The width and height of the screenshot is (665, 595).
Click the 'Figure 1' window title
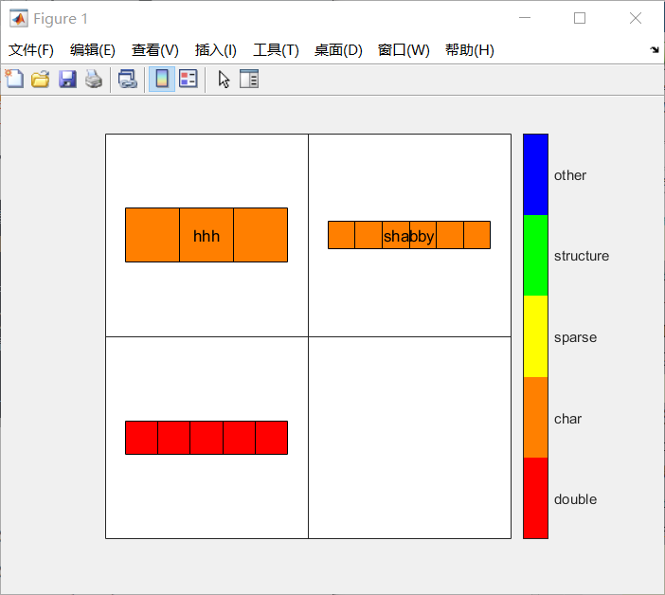click(x=61, y=19)
